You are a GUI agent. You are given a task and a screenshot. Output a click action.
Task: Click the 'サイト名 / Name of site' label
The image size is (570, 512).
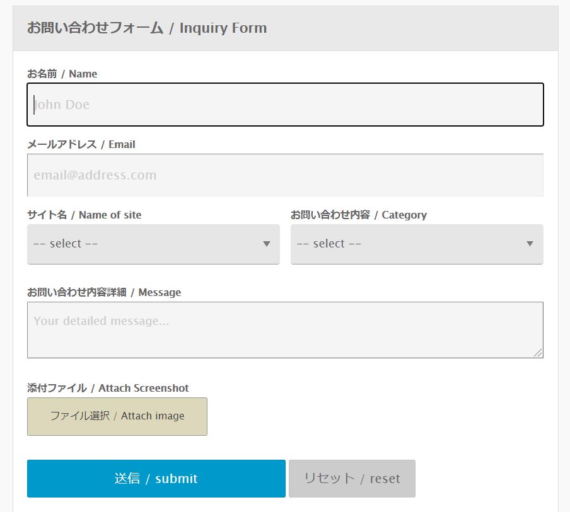pos(84,215)
